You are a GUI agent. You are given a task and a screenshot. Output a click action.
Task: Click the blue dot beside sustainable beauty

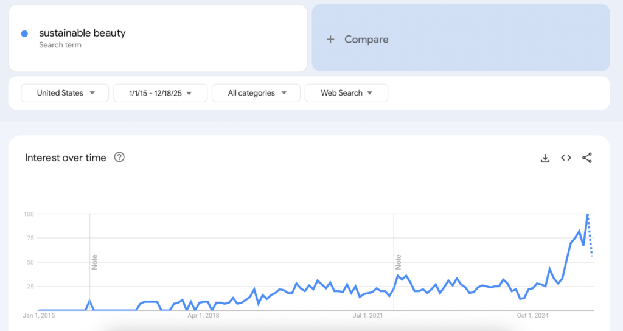(x=24, y=34)
